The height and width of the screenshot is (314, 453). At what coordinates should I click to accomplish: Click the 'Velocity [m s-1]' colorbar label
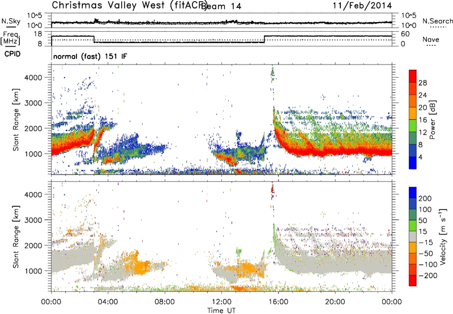(x=442, y=236)
